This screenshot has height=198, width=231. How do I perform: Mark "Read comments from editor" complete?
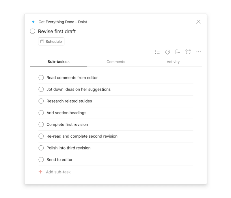coord(41,77)
